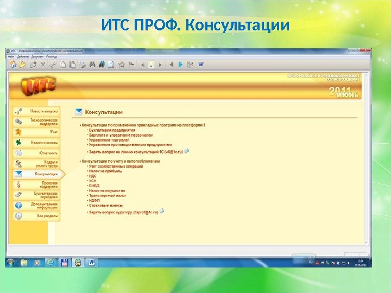391x293 pixels.
Task: Open Все разделы sidebar section
Action: tap(36, 216)
